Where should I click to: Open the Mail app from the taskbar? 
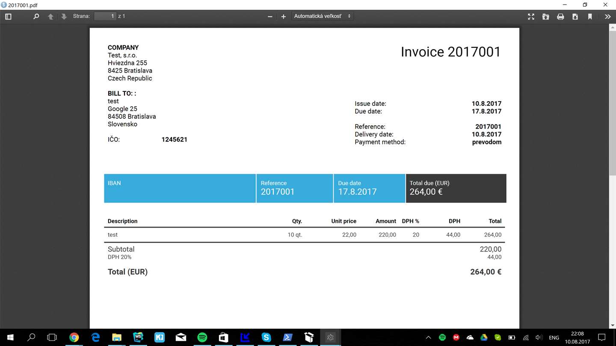[x=181, y=337]
